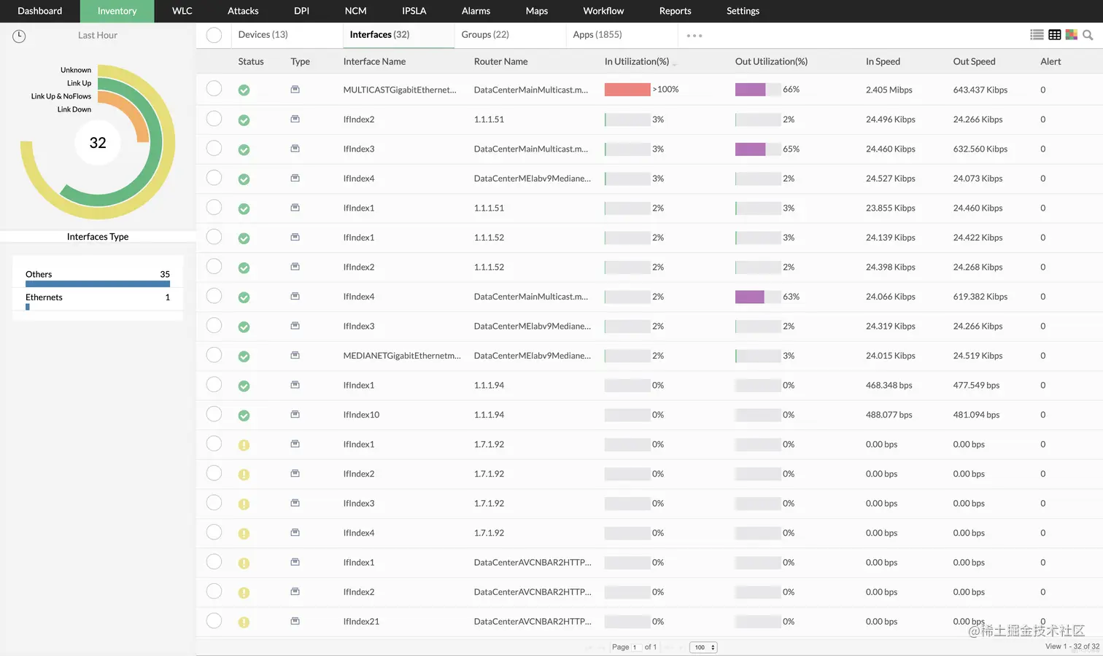
Task: Open the Alarms menu
Action: (x=476, y=11)
